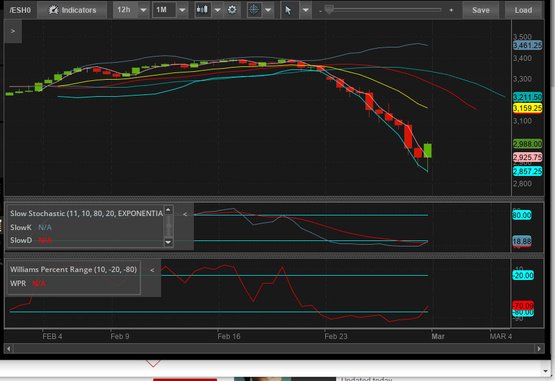
Task: Collapse the Slow Stochastic legend
Action: point(185,214)
